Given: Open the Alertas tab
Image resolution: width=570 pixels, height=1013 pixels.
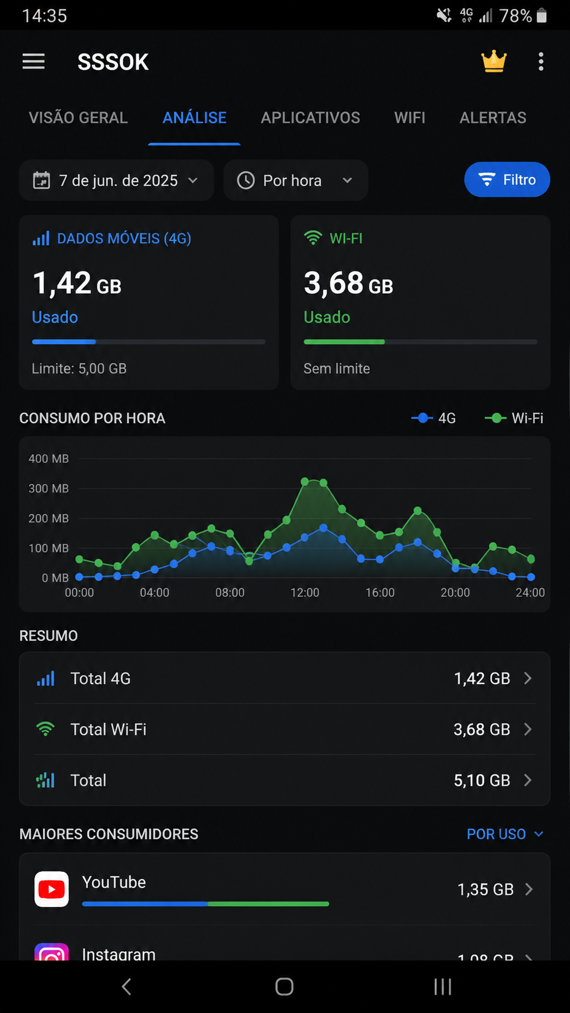Looking at the screenshot, I should [x=492, y=118].
